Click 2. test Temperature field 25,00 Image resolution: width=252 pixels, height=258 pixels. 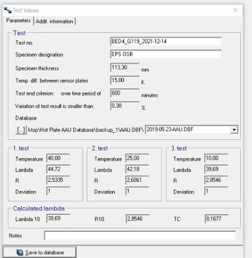137,158
